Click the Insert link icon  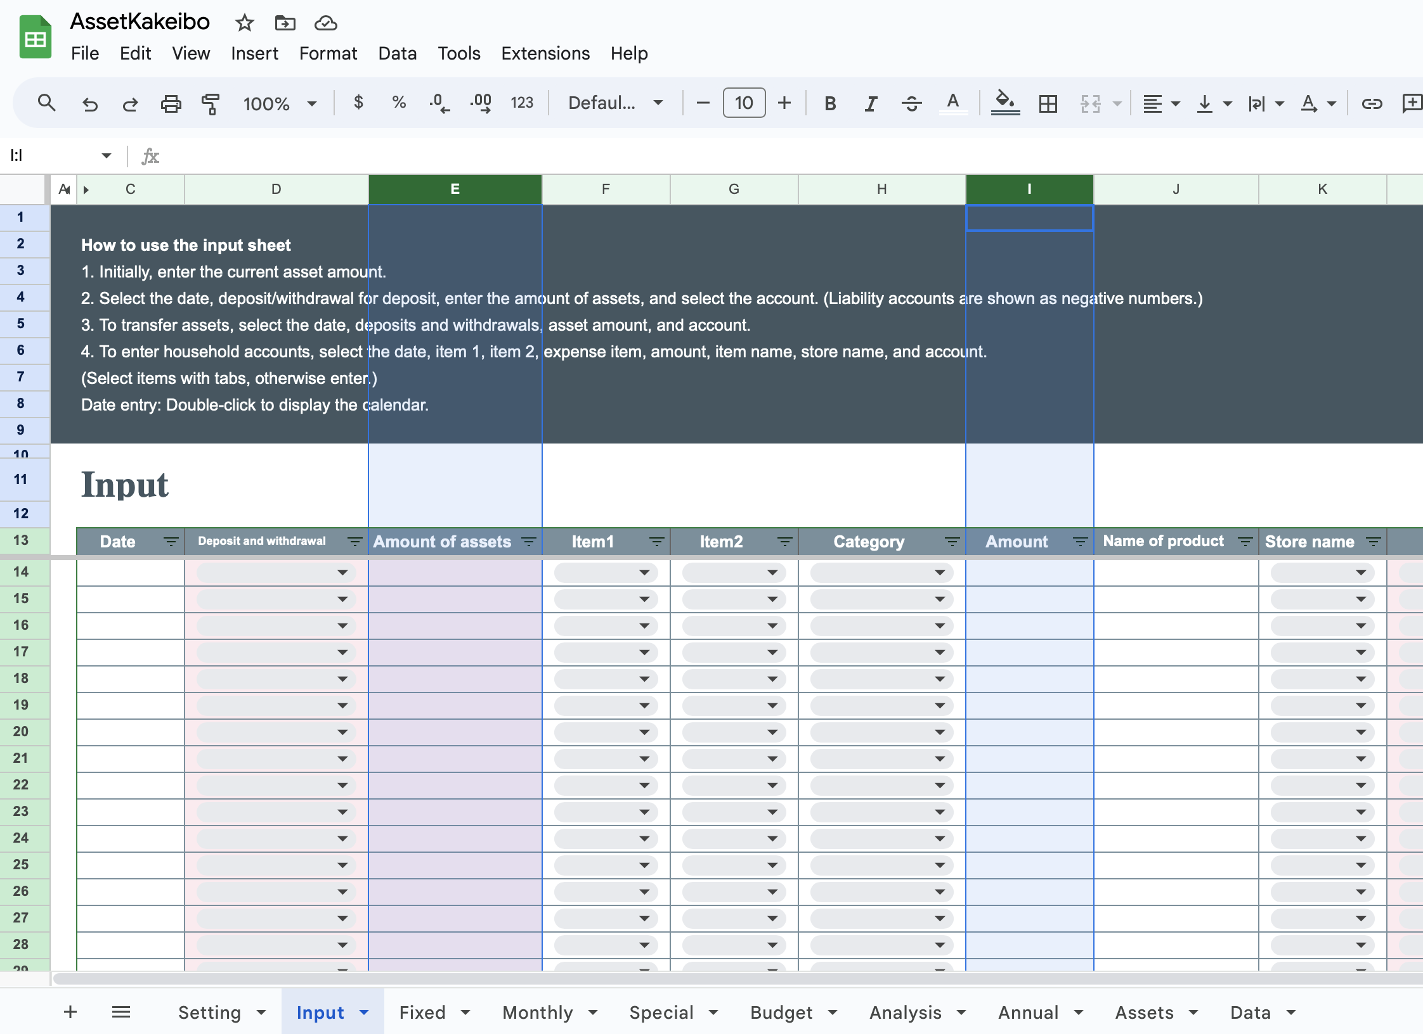[1372, 103]
